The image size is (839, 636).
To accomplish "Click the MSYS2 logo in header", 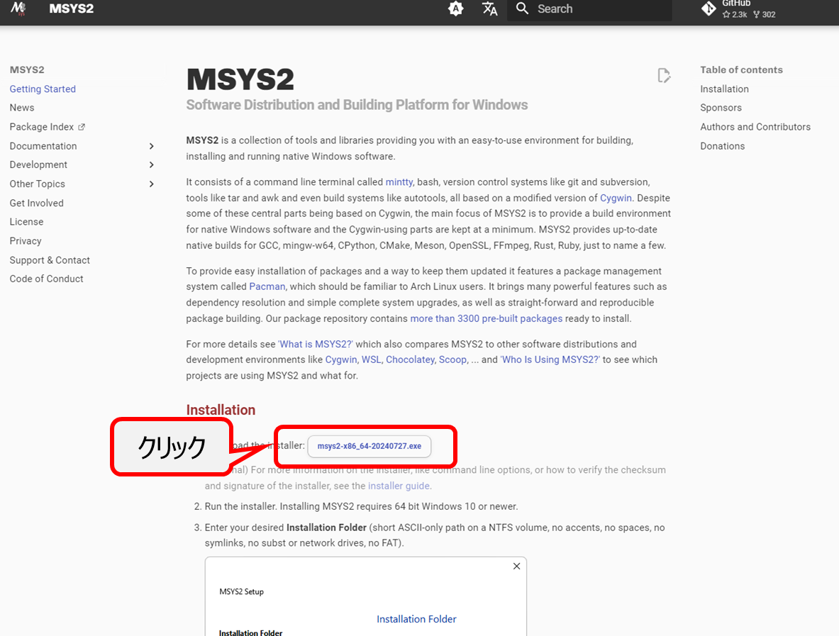I will pos(18,9).
